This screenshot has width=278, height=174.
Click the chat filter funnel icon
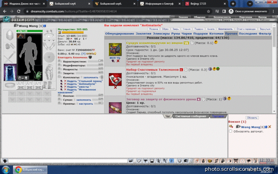[x=145, y=161]
